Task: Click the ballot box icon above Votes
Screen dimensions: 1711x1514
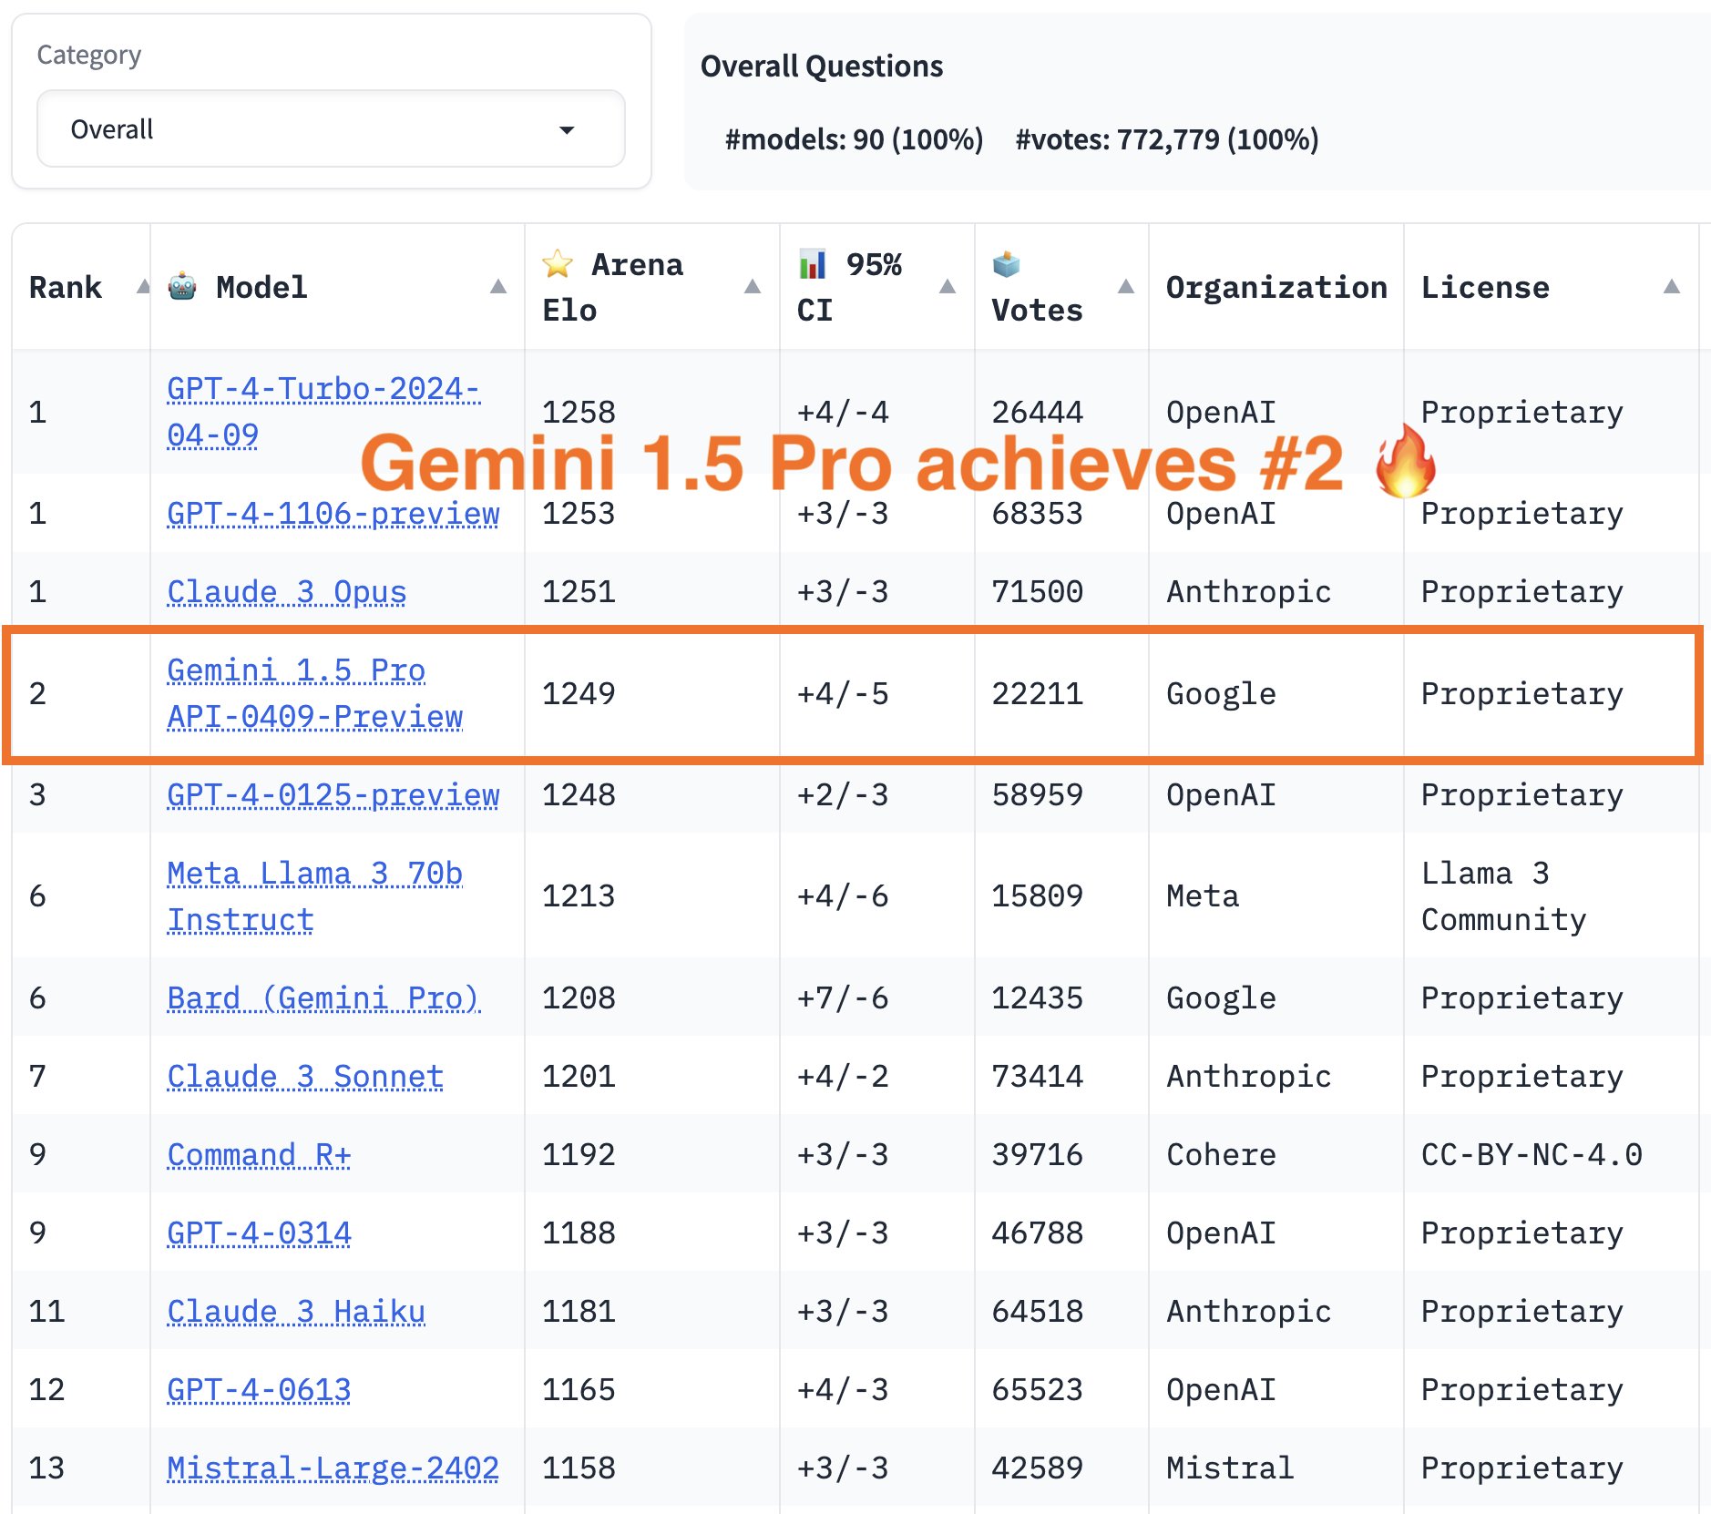Action: pos(1007,264)
